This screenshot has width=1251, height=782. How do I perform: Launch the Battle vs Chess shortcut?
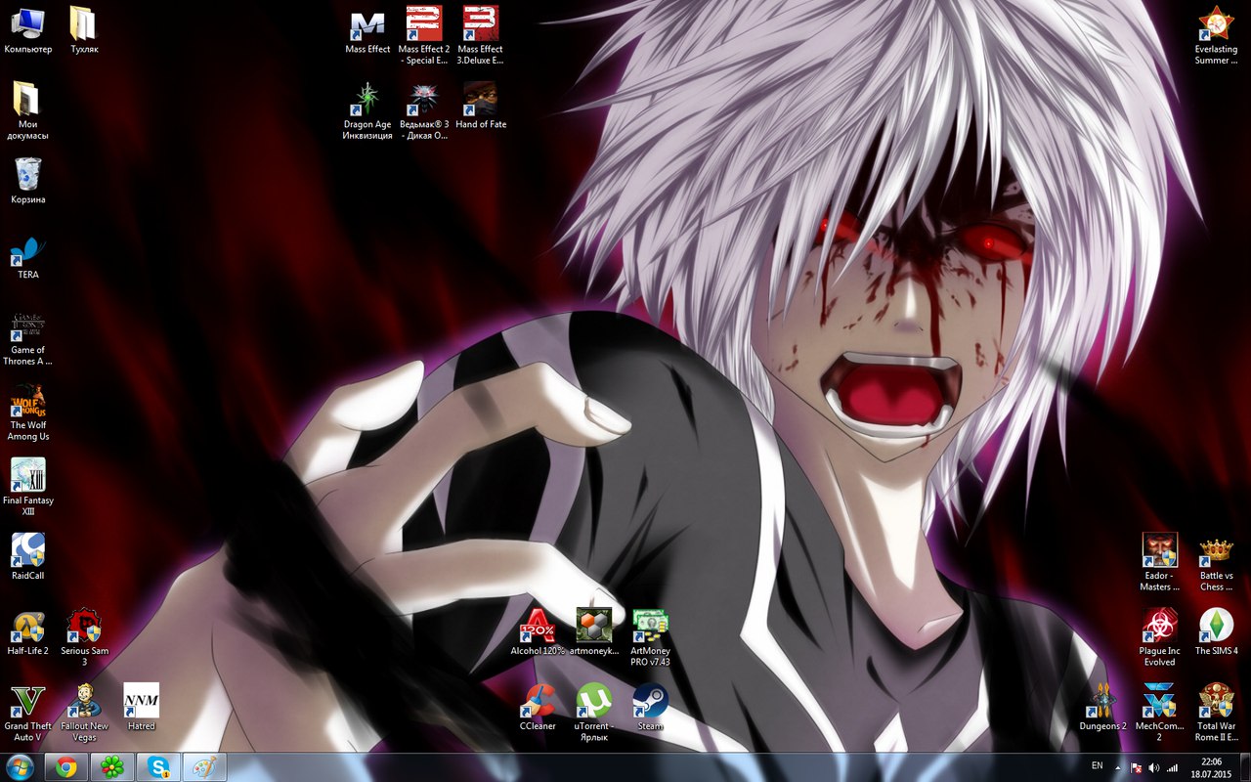coord(1217,562)
